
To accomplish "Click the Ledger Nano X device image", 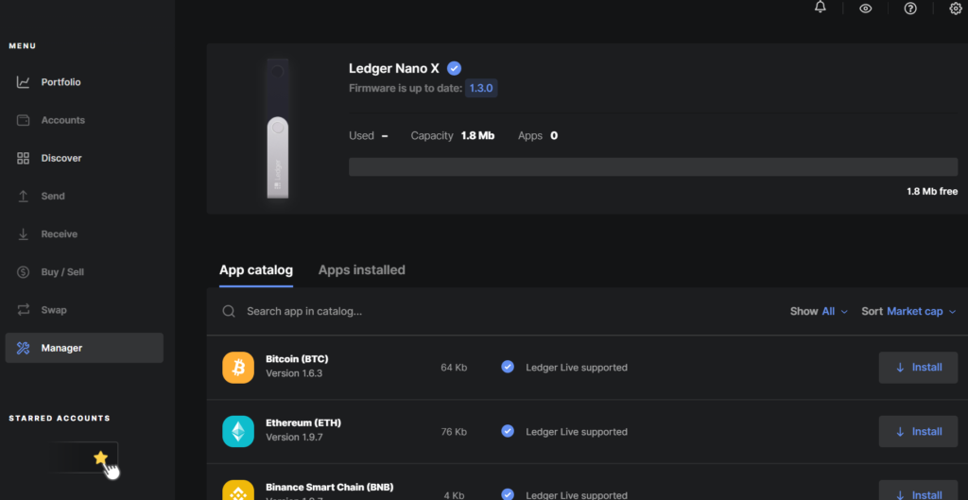I will pos(278,129).
